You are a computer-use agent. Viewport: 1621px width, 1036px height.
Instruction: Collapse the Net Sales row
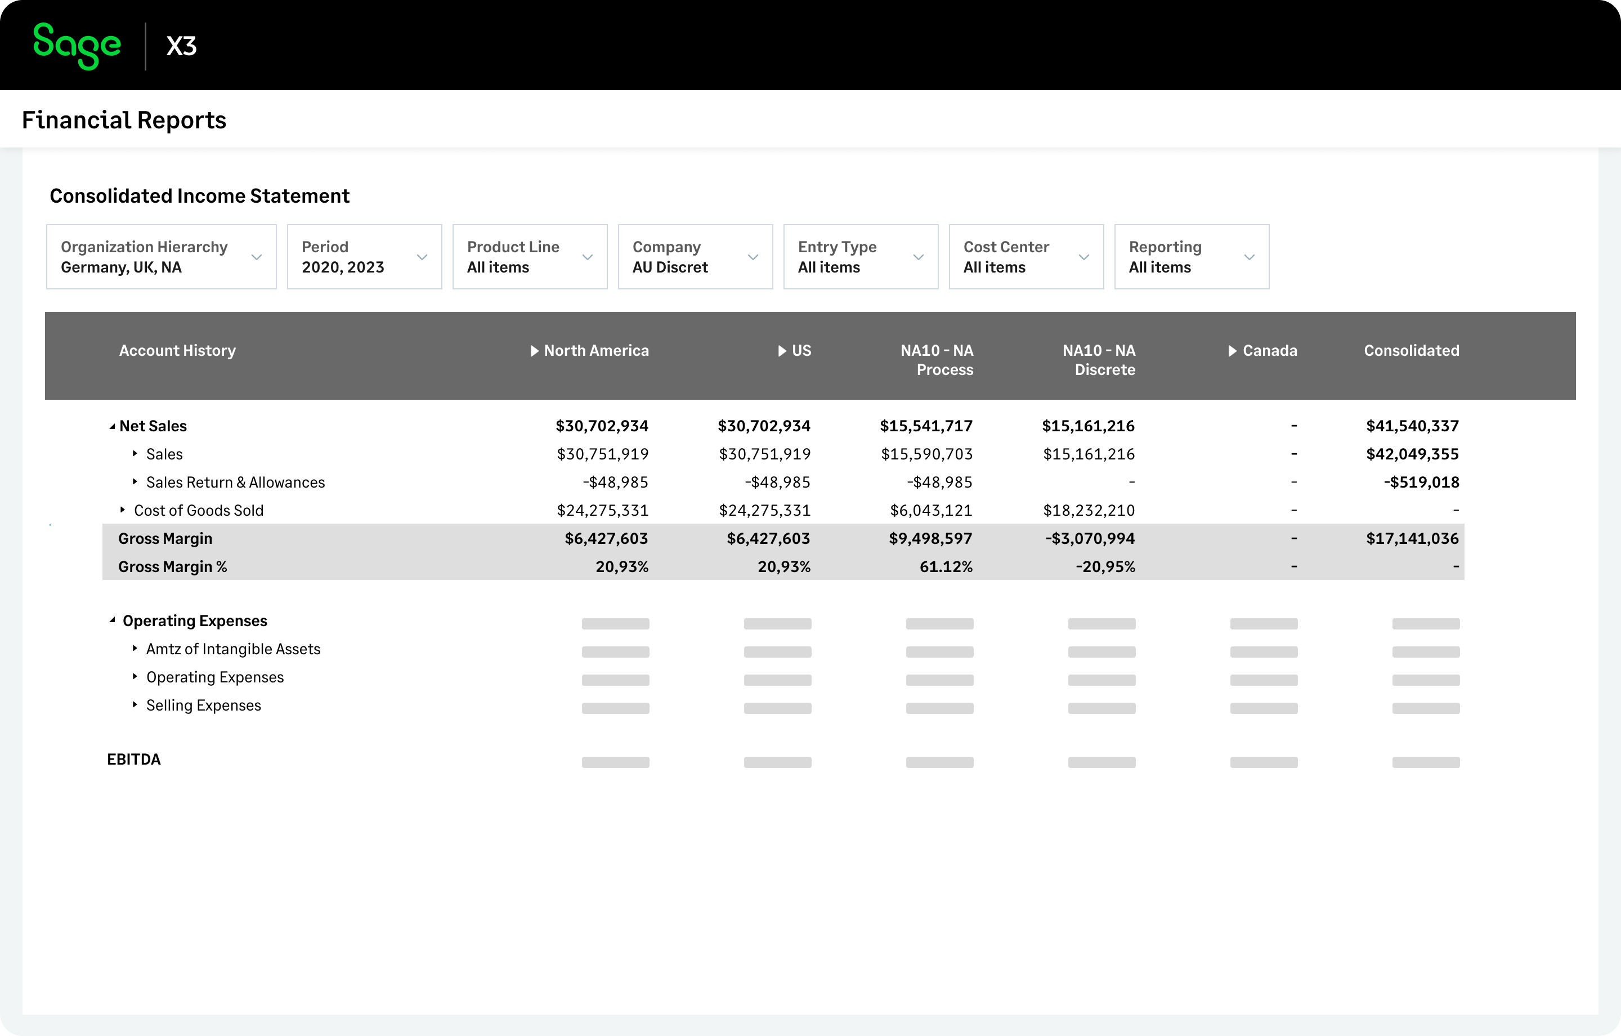coord(113,426)
